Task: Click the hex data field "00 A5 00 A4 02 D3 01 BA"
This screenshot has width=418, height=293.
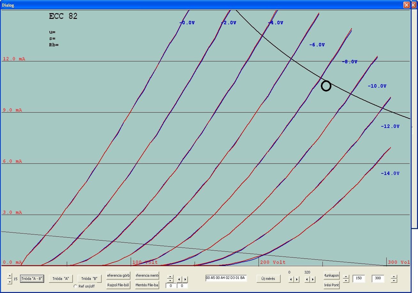Action: (x=226, y=278)
